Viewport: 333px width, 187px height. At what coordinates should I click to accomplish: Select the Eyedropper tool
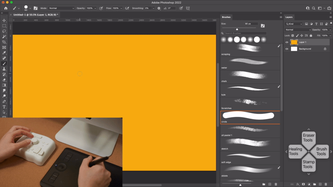pyautogui.click(x=4, y=53)
